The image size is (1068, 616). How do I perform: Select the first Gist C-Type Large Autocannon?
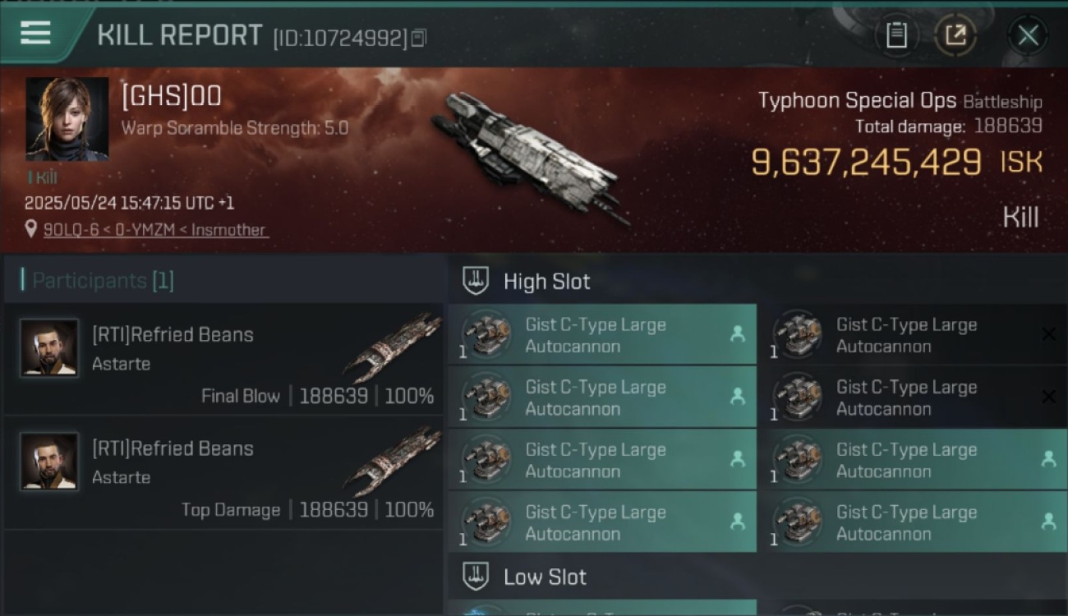pos(602,334)
